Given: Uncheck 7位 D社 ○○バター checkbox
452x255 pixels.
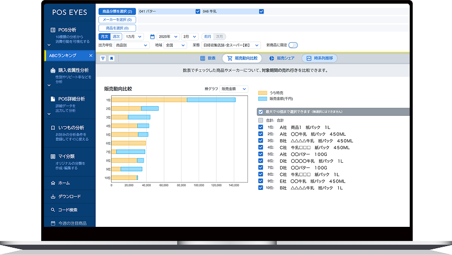Looking at the screenshot, I should (260, 167).
